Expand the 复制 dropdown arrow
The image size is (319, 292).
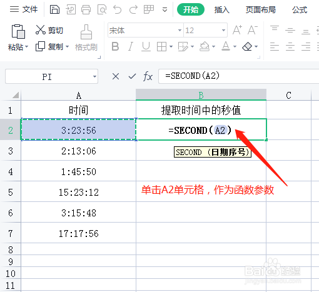pos(67,46)
